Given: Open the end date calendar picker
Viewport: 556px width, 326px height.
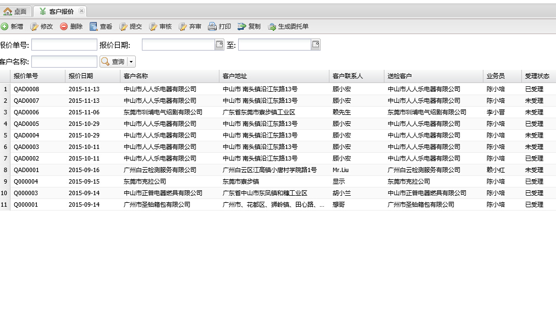Looking at the screenshot, I should [316, 45].
